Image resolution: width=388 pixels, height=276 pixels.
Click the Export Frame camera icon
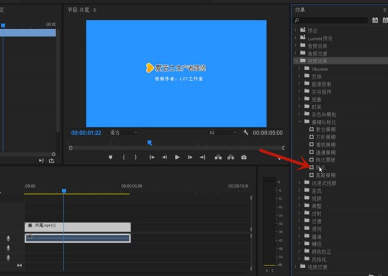pyautogui.click(x=244, y=158)
